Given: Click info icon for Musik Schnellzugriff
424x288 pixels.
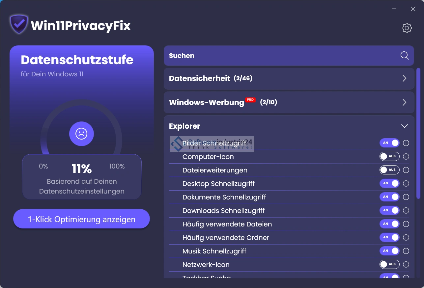Looking at the screenshot, I should tap(406, 251).
